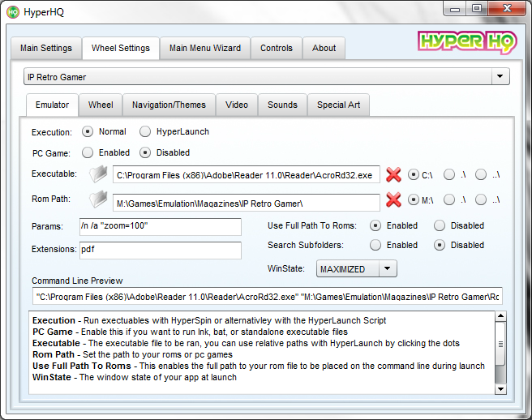This screenshot has height=420, width=532.
Task: Click the "WinState" help line
Action: point(135,377)
